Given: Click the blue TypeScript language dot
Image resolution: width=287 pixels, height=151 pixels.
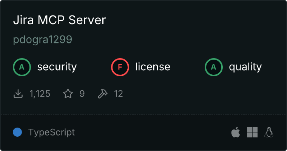Looking at the screenshot, I should coord(17,132).
